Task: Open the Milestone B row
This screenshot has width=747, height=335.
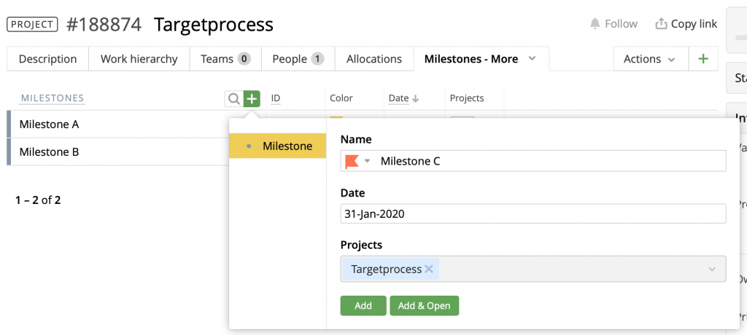Action: [119, 152]
